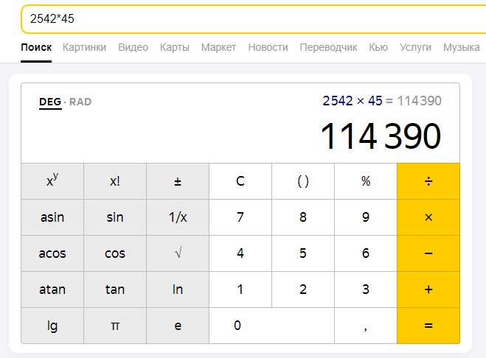Click digit 7 on the keypad
Screen dimensions: 486x358
pyautogui.click(x=240, y=217)
